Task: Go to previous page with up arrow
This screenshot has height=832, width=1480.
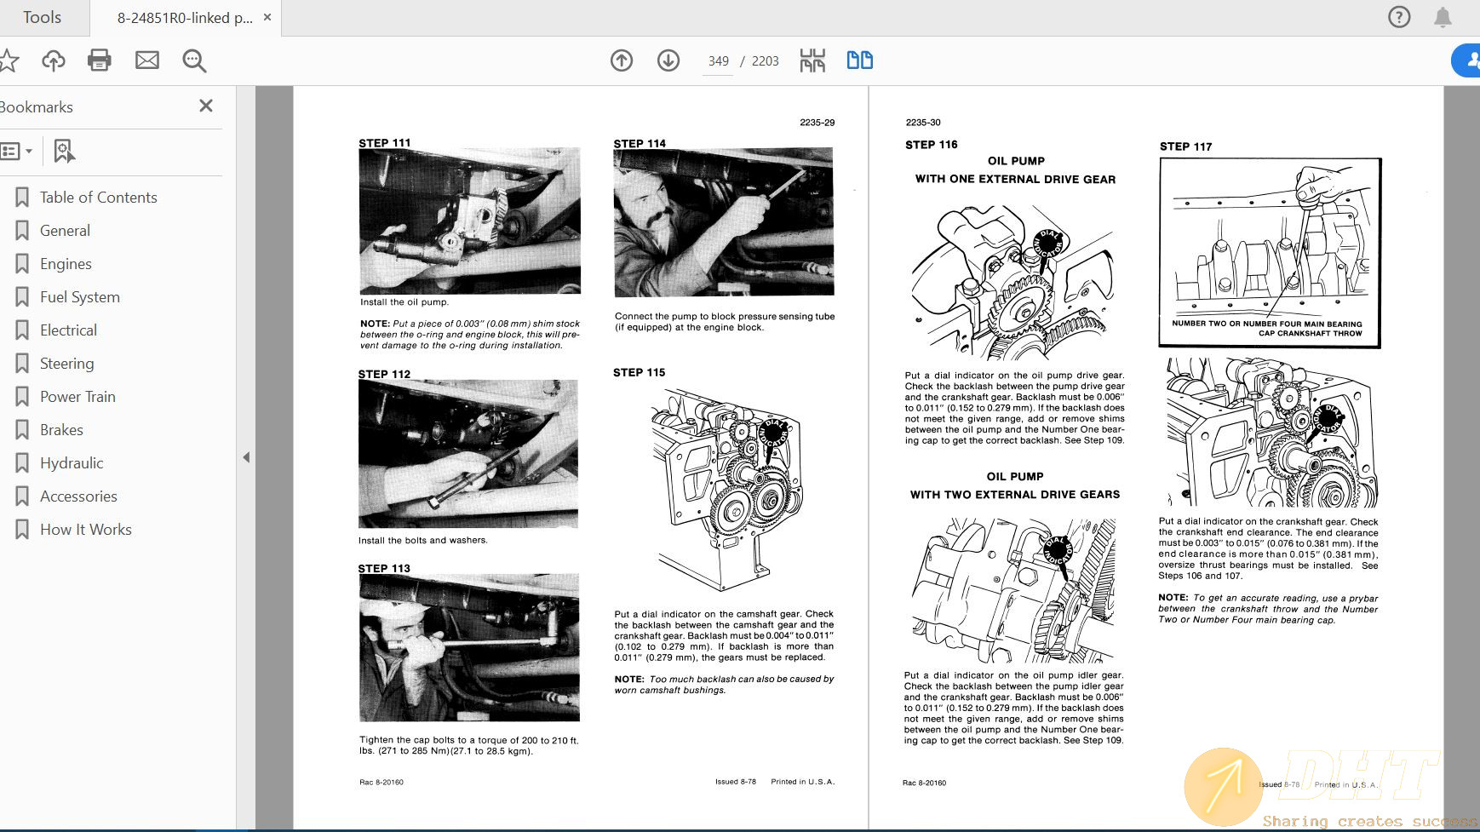Action: pyautogui.click(x=621, y=60)
